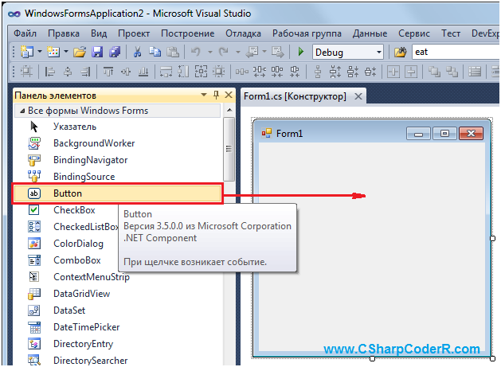
Task: Open the toolbox window position dropdown arrow
Action: (204, 95)
